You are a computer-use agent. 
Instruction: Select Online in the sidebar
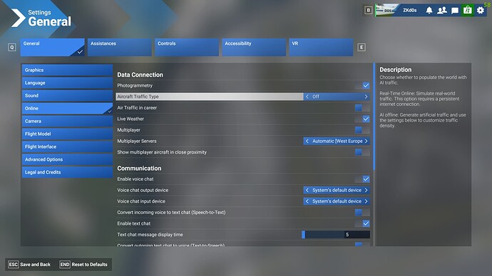coord(67,108)
